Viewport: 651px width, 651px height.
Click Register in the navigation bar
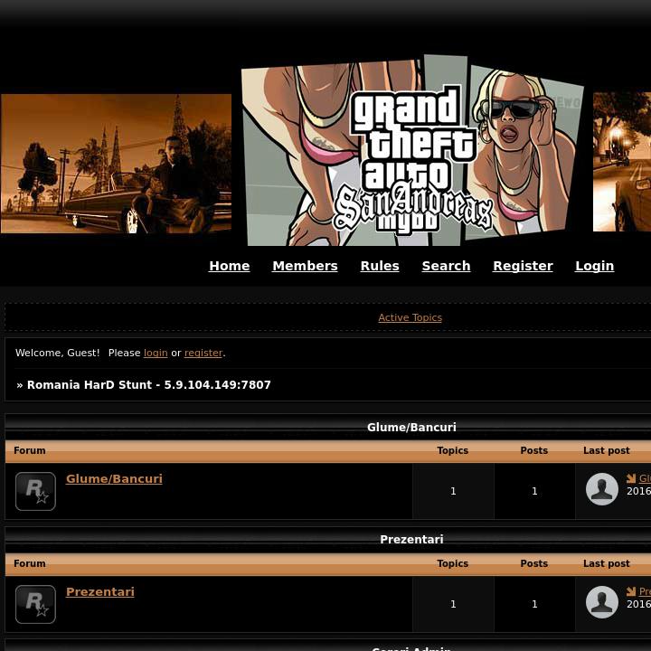pos(523,266)
